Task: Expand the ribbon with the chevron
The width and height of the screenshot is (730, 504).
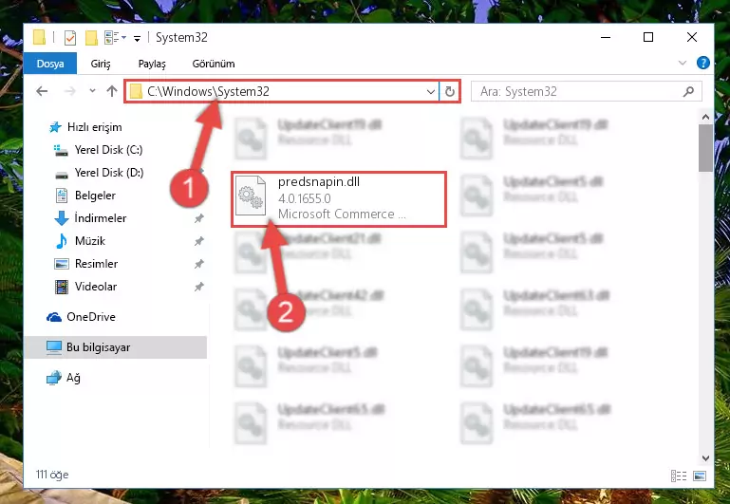Action: (x=682, y=63)
